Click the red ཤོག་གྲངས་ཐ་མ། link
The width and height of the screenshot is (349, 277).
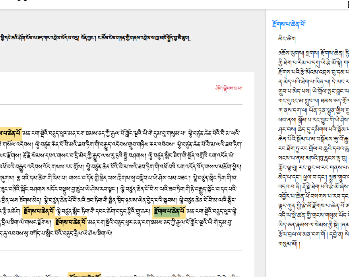pos(229,88)
